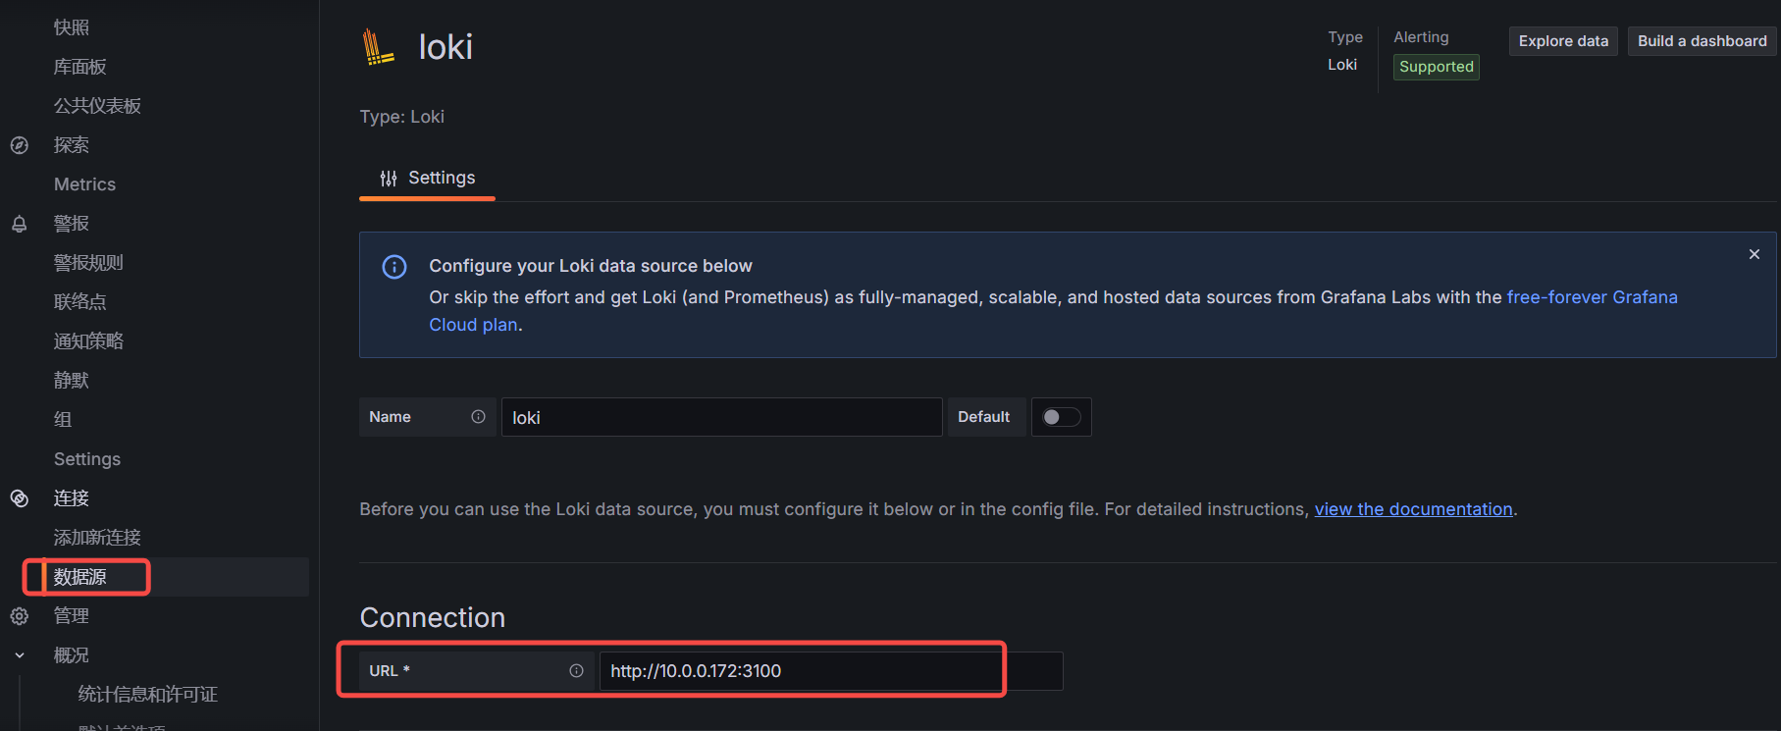Open 数据源 in the sidebar
This screenshot has height=731, width=1781.
(80, 577)
